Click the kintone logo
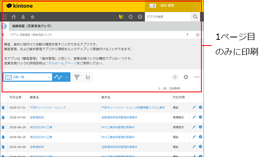The image size is (265, 157). (20, 6)
